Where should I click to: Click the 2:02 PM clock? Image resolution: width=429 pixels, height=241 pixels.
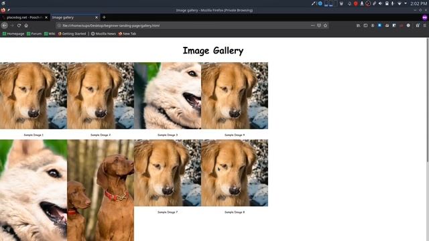(x=418, y=3)
